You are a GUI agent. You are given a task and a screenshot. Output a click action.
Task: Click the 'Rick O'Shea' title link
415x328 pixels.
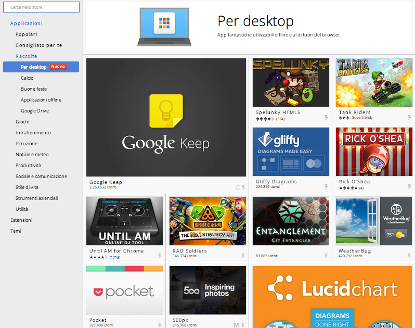(x=354, y=182)
